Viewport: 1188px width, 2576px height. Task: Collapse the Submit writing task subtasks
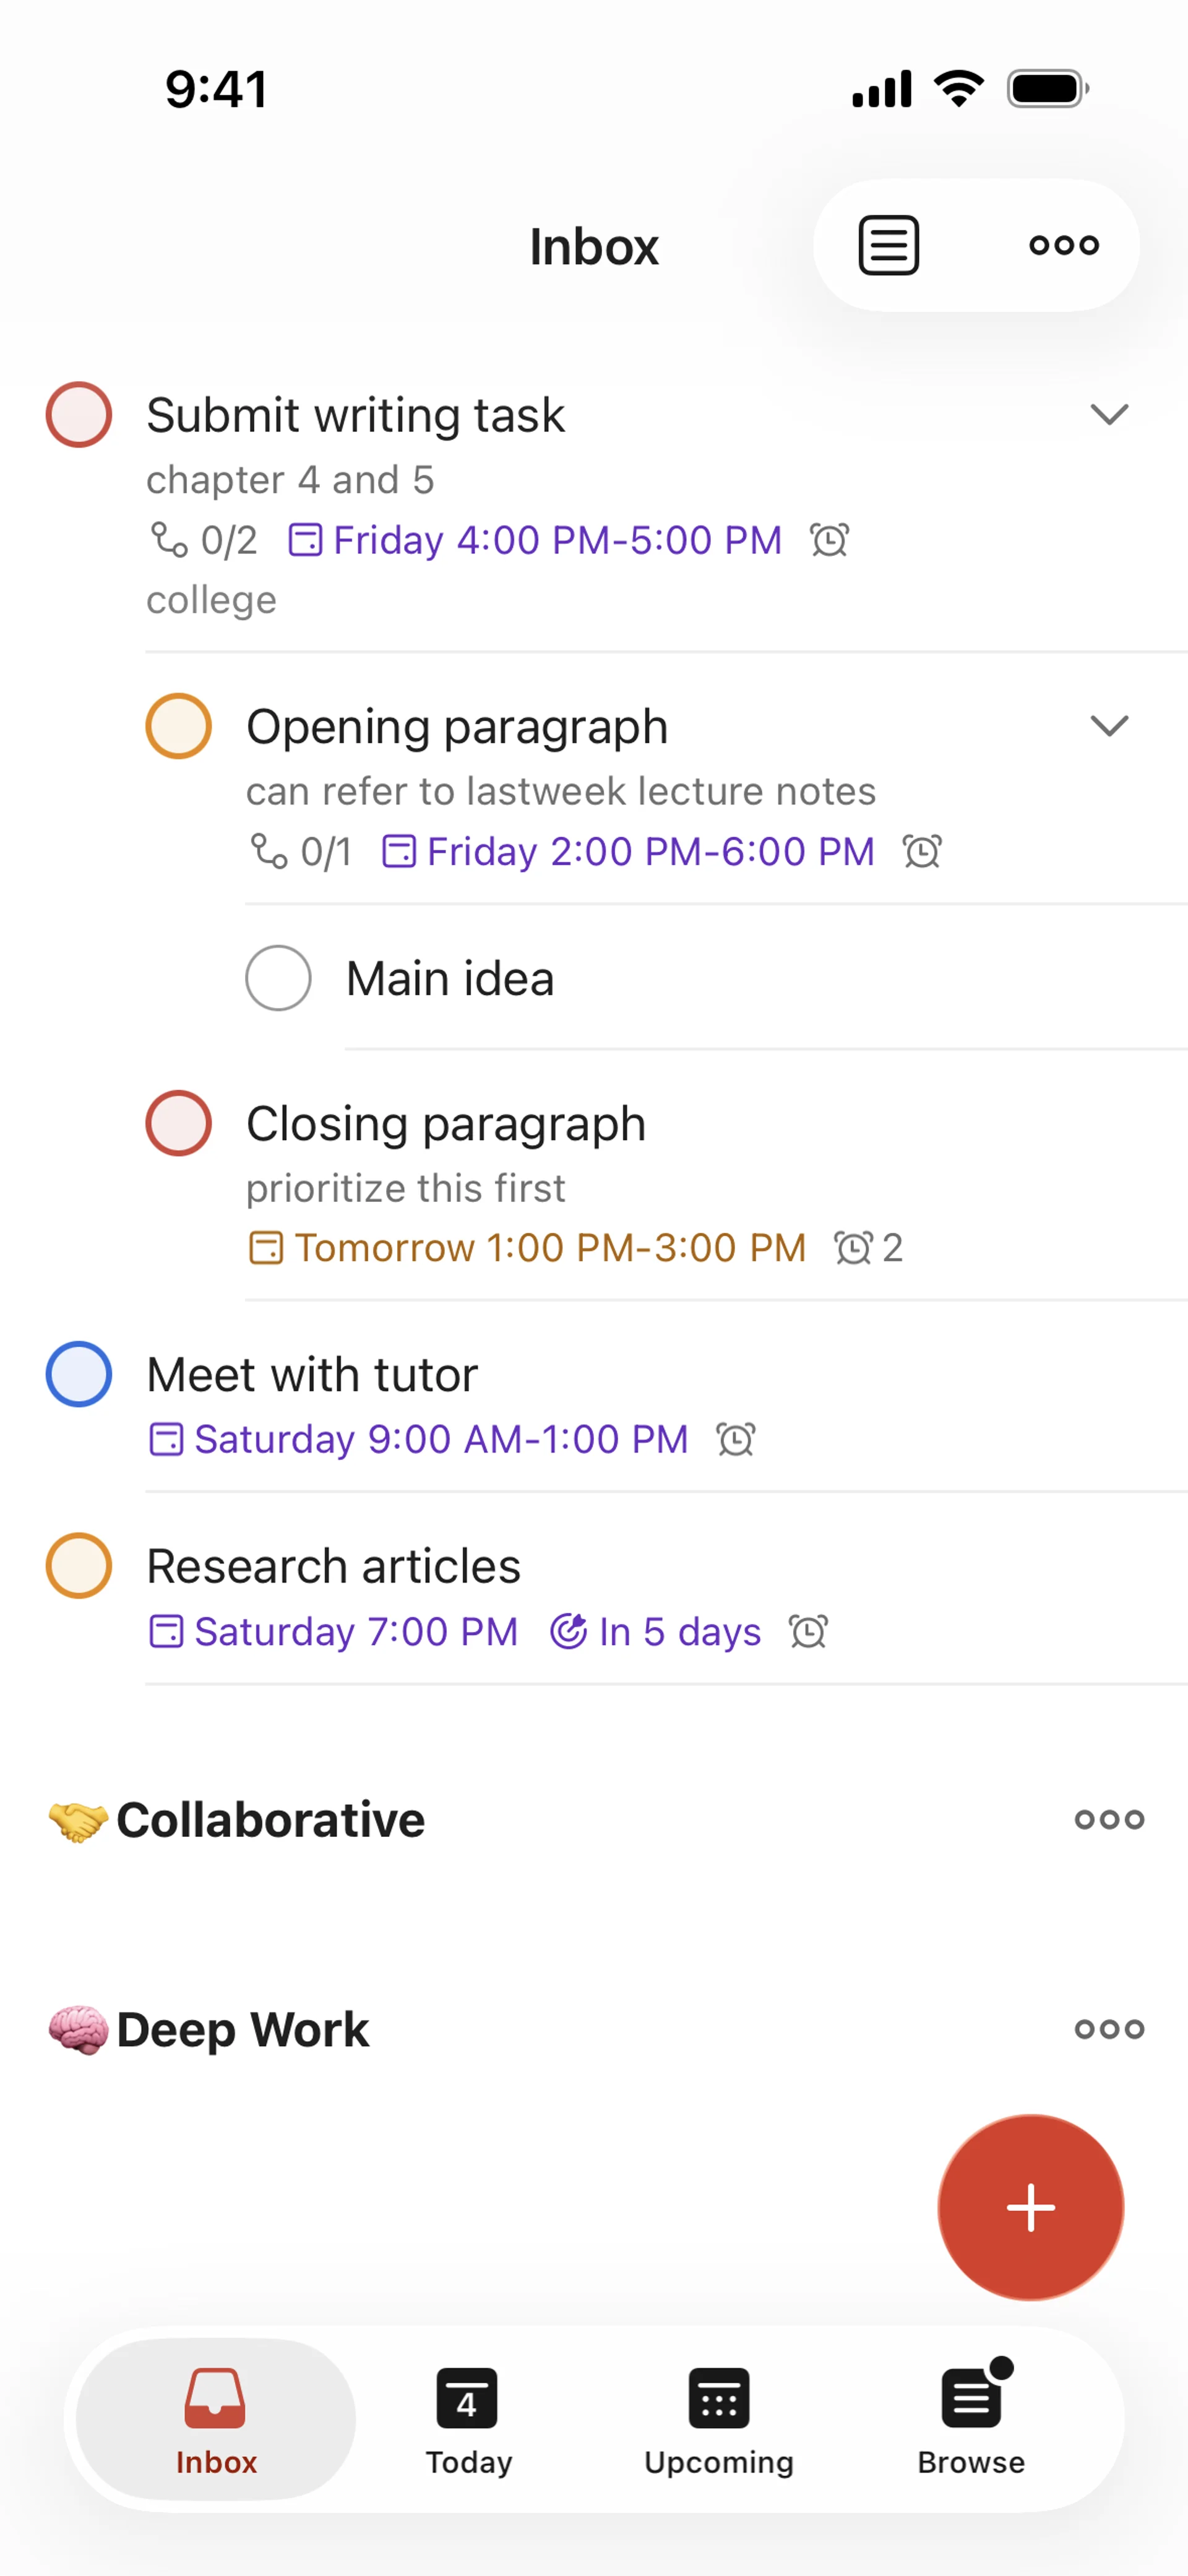tap(1109, 415)
